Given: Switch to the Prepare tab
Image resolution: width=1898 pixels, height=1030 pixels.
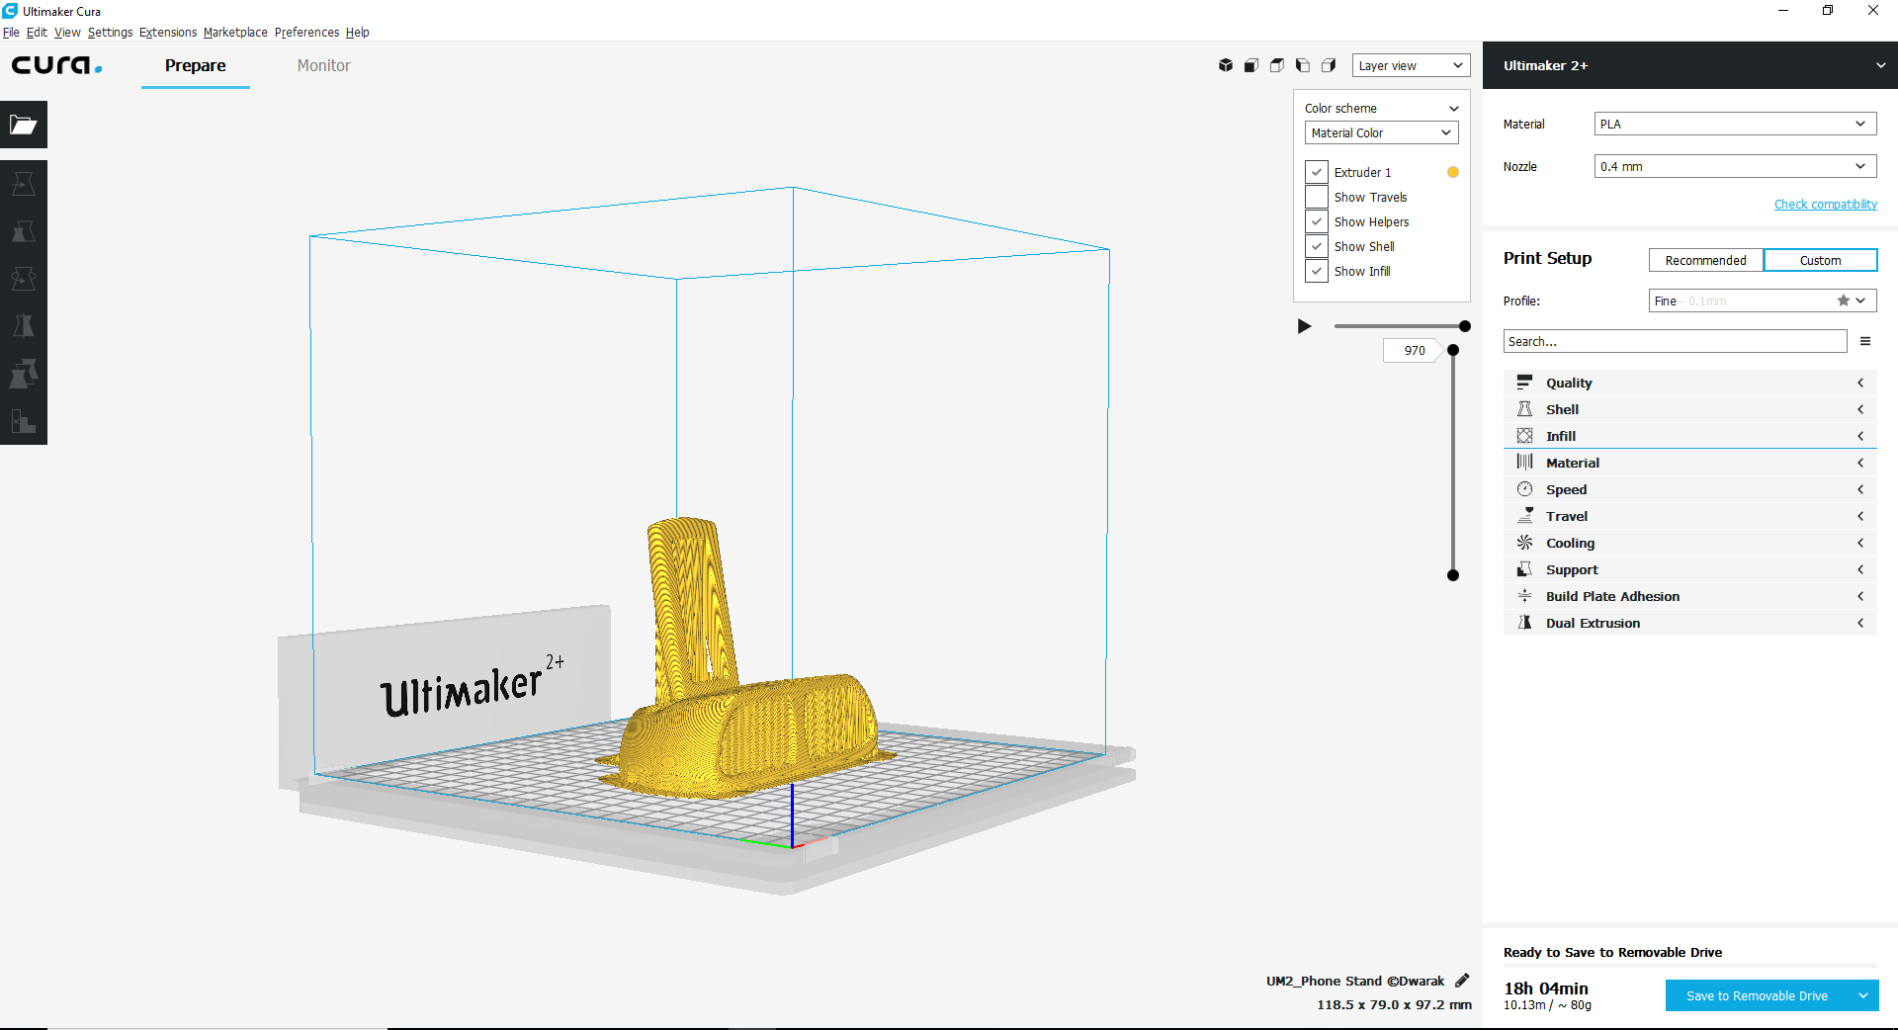Looking at the screenshot, I should pos(196,65).
